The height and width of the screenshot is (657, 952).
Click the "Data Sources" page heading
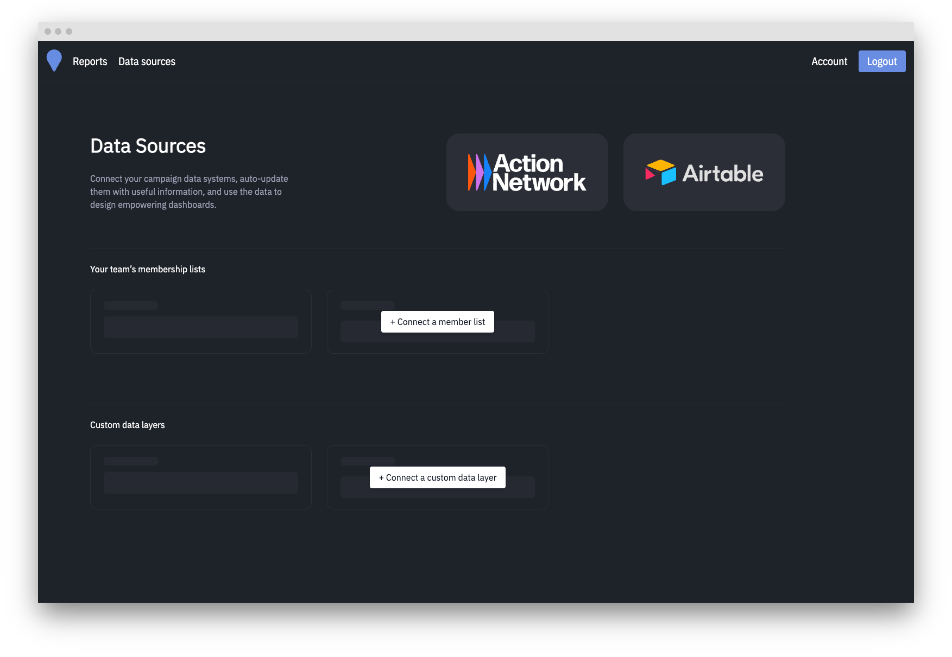(148, 146)
